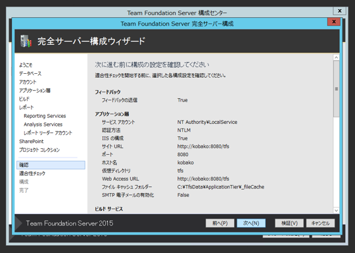Click the 完全サーバー構成ウィザード header title

tap(91, 42)
